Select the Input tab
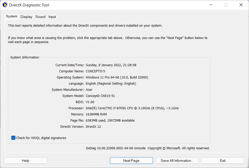Image resolution: width=249 pixels, height=168 pixels. pyautogui.click(x=52, y=16)
